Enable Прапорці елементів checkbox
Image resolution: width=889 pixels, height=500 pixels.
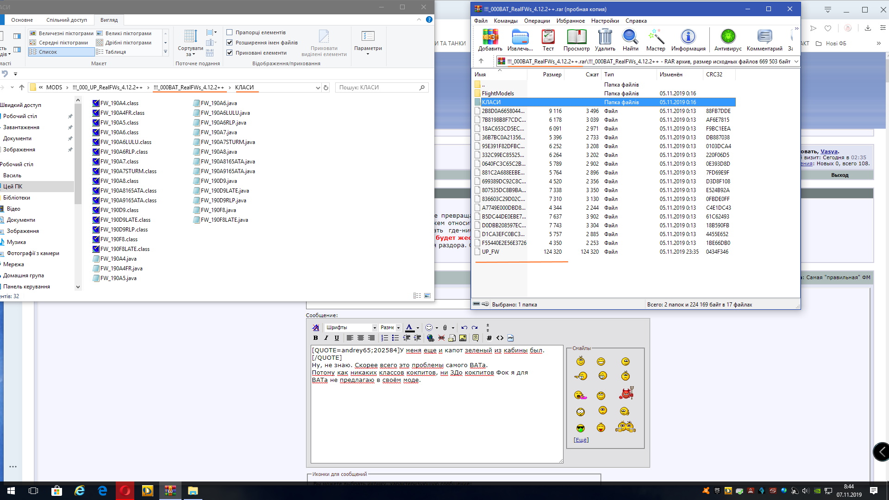(229, 32)
